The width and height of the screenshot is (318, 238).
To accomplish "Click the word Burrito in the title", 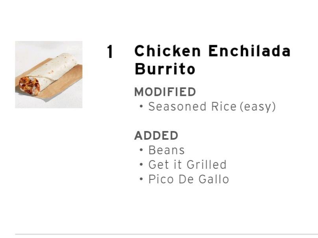I will pyautogui.click(x=165, y=69).
